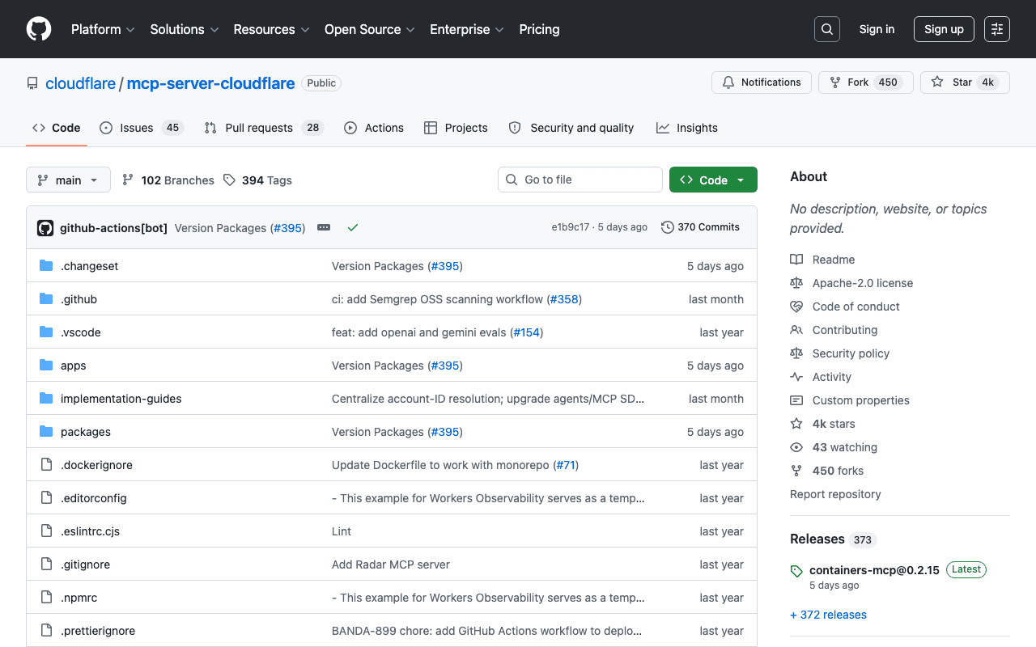Expand commit message ellipsis icon
The width and height of the screenshot is (1036, 647).
[324, 228]
